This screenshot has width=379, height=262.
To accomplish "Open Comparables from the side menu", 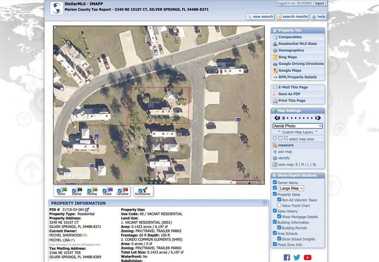I will pos(290,37).
